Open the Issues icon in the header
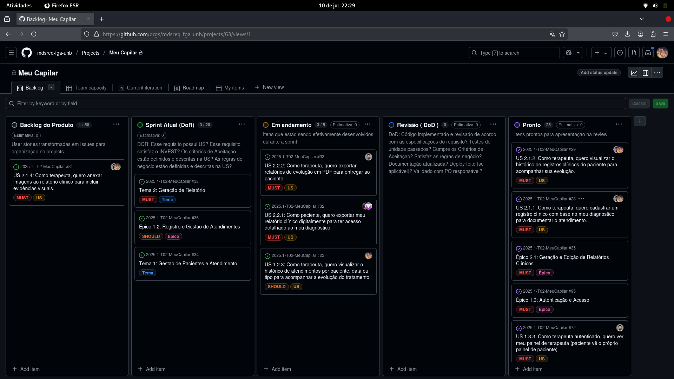The height and width of the screenshot is (379, 674). coord(620,53)
